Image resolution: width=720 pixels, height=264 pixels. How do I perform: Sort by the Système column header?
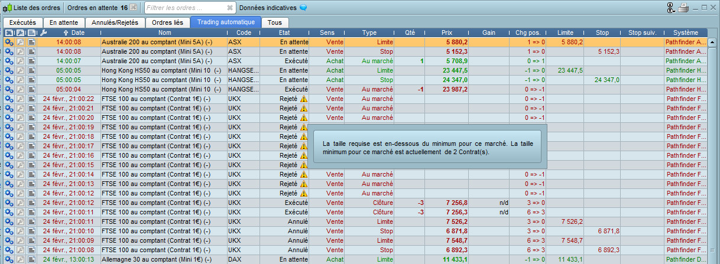[x=686, y=32]
